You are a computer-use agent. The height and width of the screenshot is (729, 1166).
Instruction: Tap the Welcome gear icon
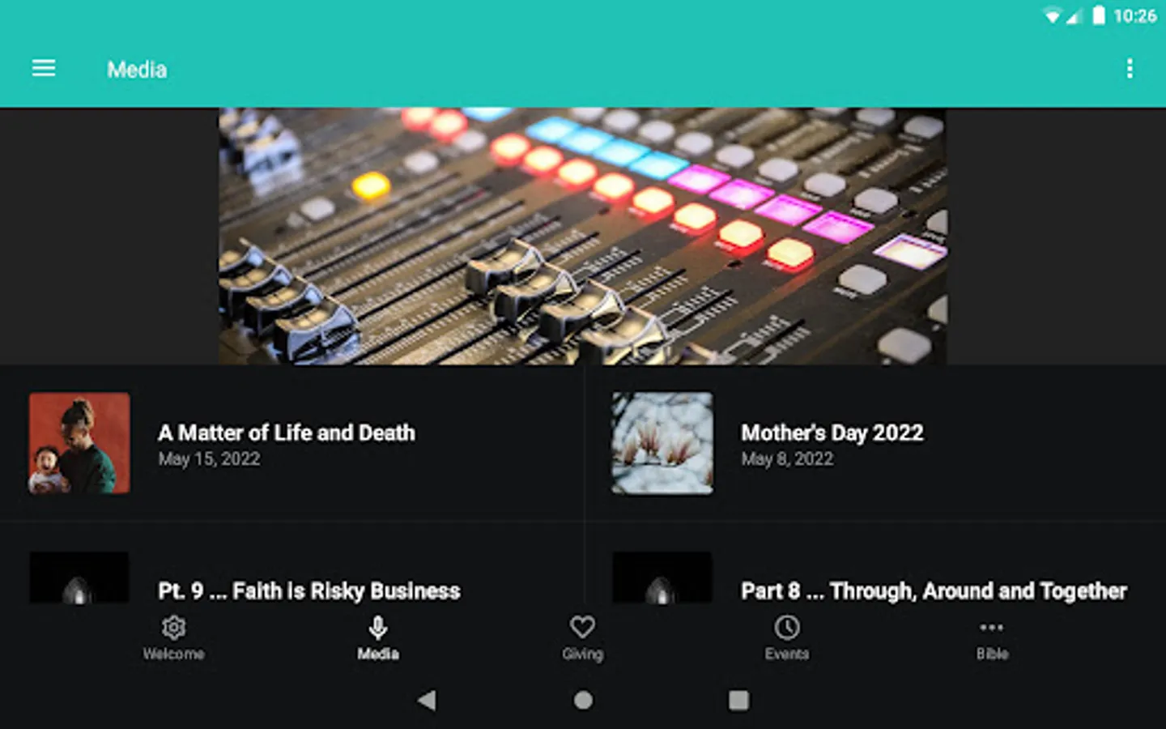(x=173, y=627)
